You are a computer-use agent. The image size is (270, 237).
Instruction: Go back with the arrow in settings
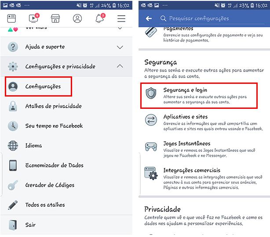(149, 18)
